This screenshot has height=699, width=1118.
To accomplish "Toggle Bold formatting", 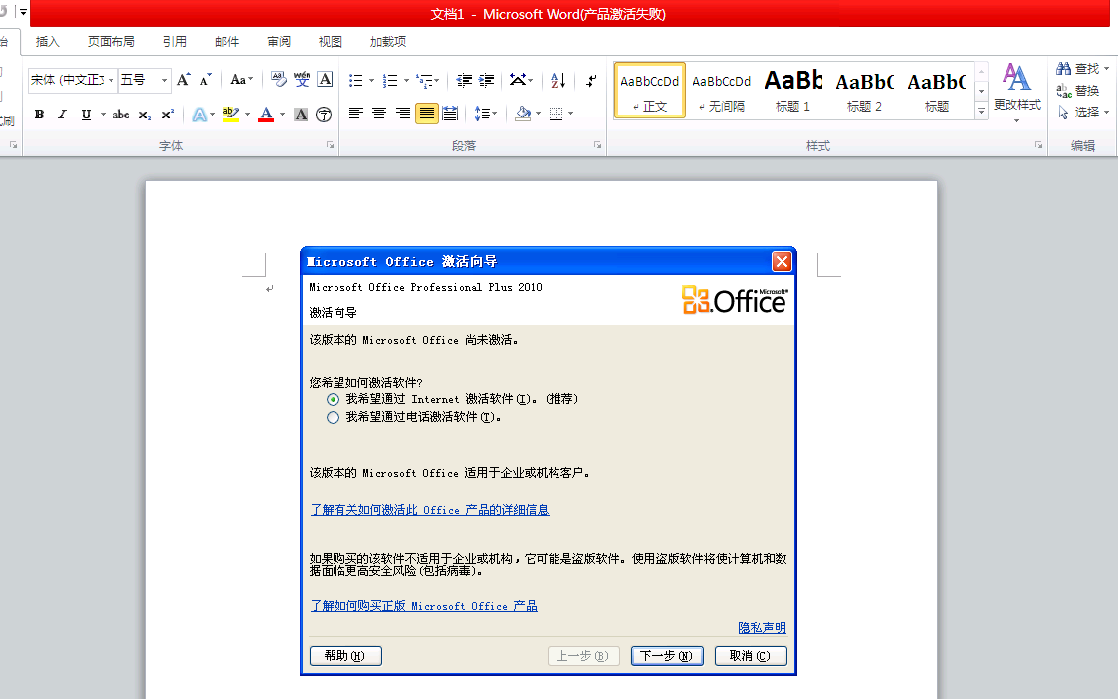I will (x=39, y=115).
